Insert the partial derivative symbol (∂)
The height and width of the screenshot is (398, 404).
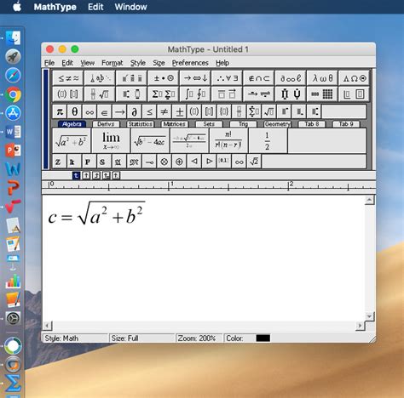coord(135,111)
